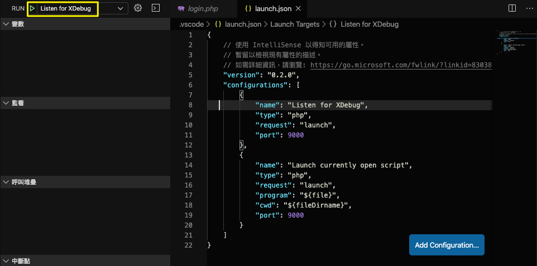Click the PHP elephant icon of login.php
This screenshot has height=266, width=537.
click(x=181, y=8)
